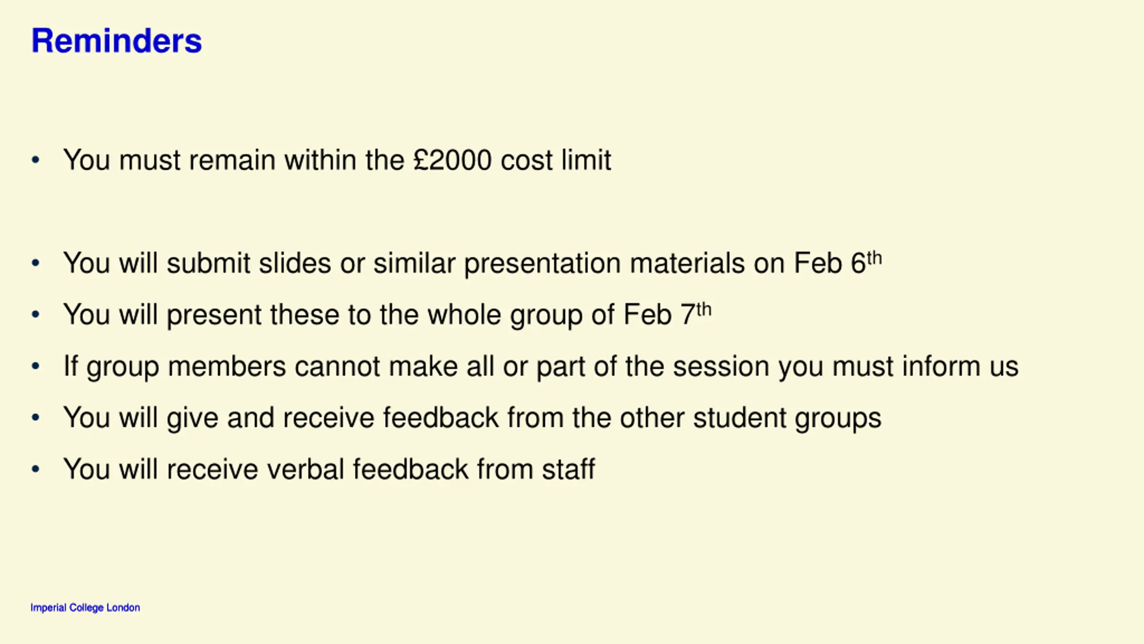Click the £2000 cost limit bullet line
This screenshot has height=644, width=1144.
click(337, 160)
